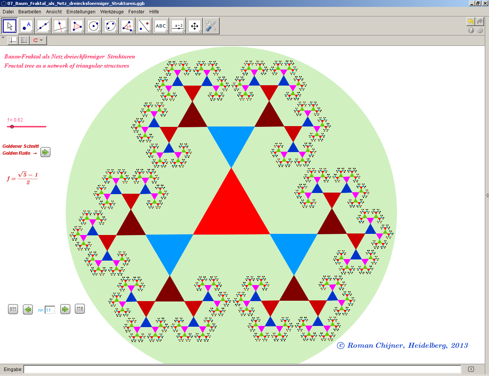
Task: Open the Werkzeuge menu
Action: pos(112,12)
